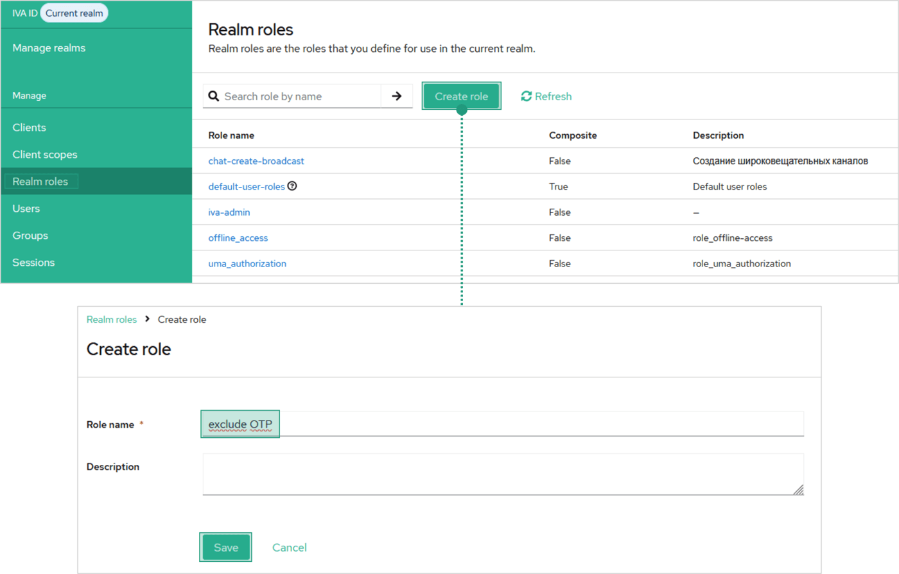Open the default-user-roles role
Viewport: 899px width, 574px height.
click(246, 187)
